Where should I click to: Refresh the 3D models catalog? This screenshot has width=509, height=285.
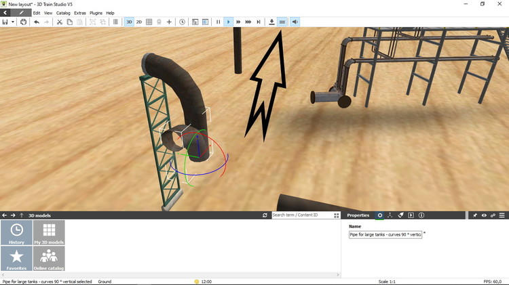pyautogui.click(x=265, y=215)
